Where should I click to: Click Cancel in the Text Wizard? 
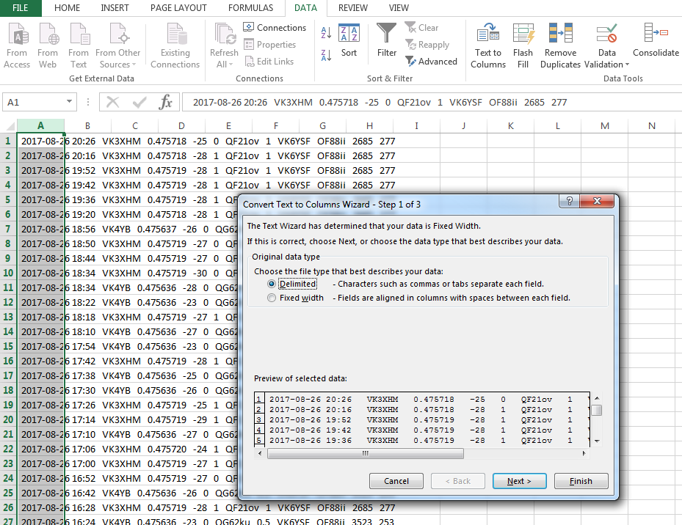pyautogui.click(x=396, y=481)
